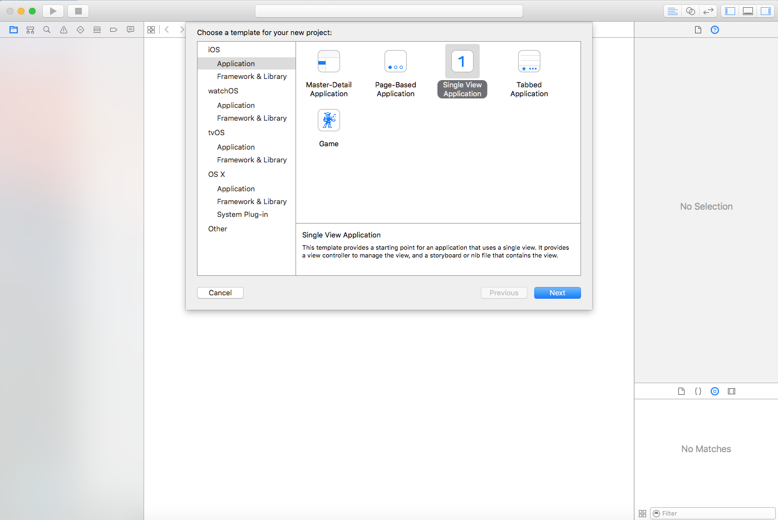The width and height of the screenshot is (778, 520).
Task: Go back with the left chevron
Action: pyautogui.click(x=166, y=29)
